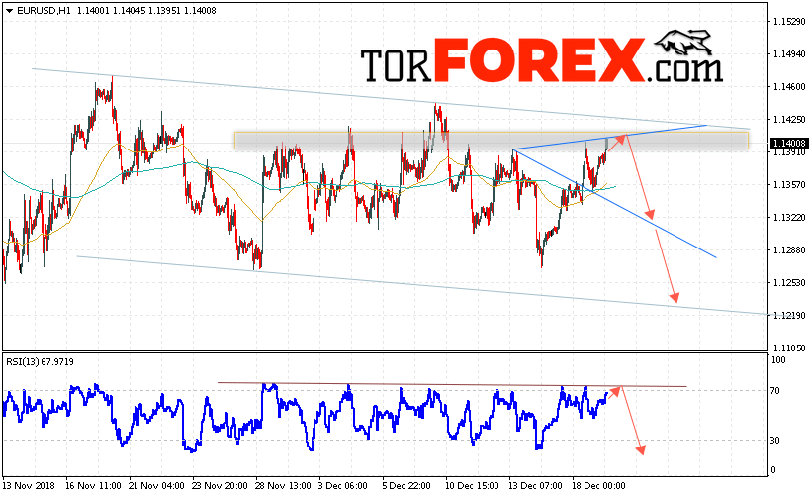810x497 pixels.
Task: Select the 21 Nov 04:00 time label
Action: 156,486
